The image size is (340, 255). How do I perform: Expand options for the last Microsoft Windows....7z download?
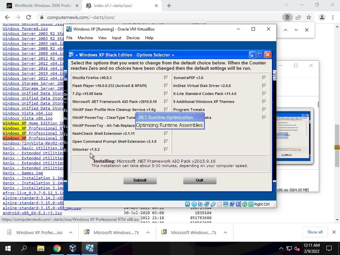click(x=225, y=232)
